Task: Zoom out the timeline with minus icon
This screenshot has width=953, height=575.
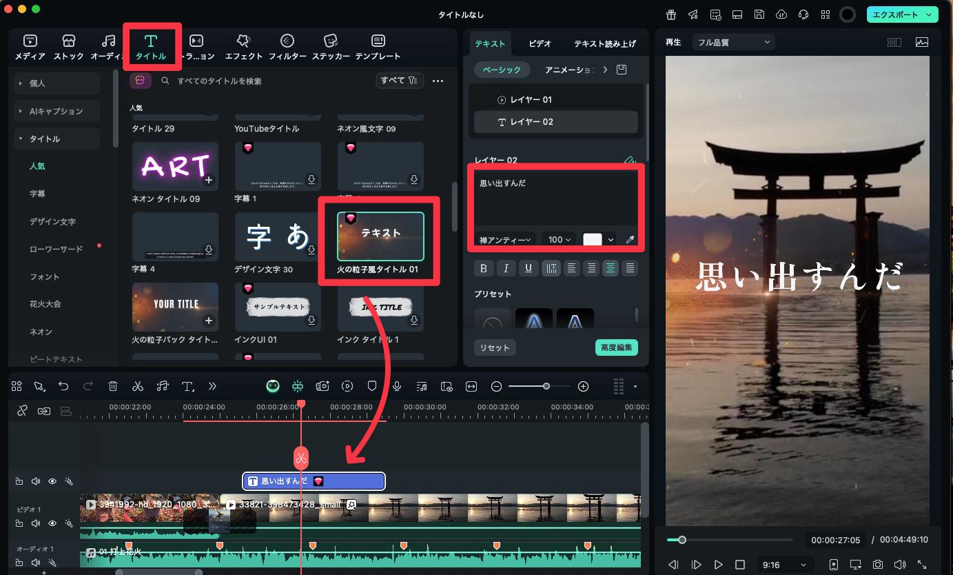Action: [496, 386]
